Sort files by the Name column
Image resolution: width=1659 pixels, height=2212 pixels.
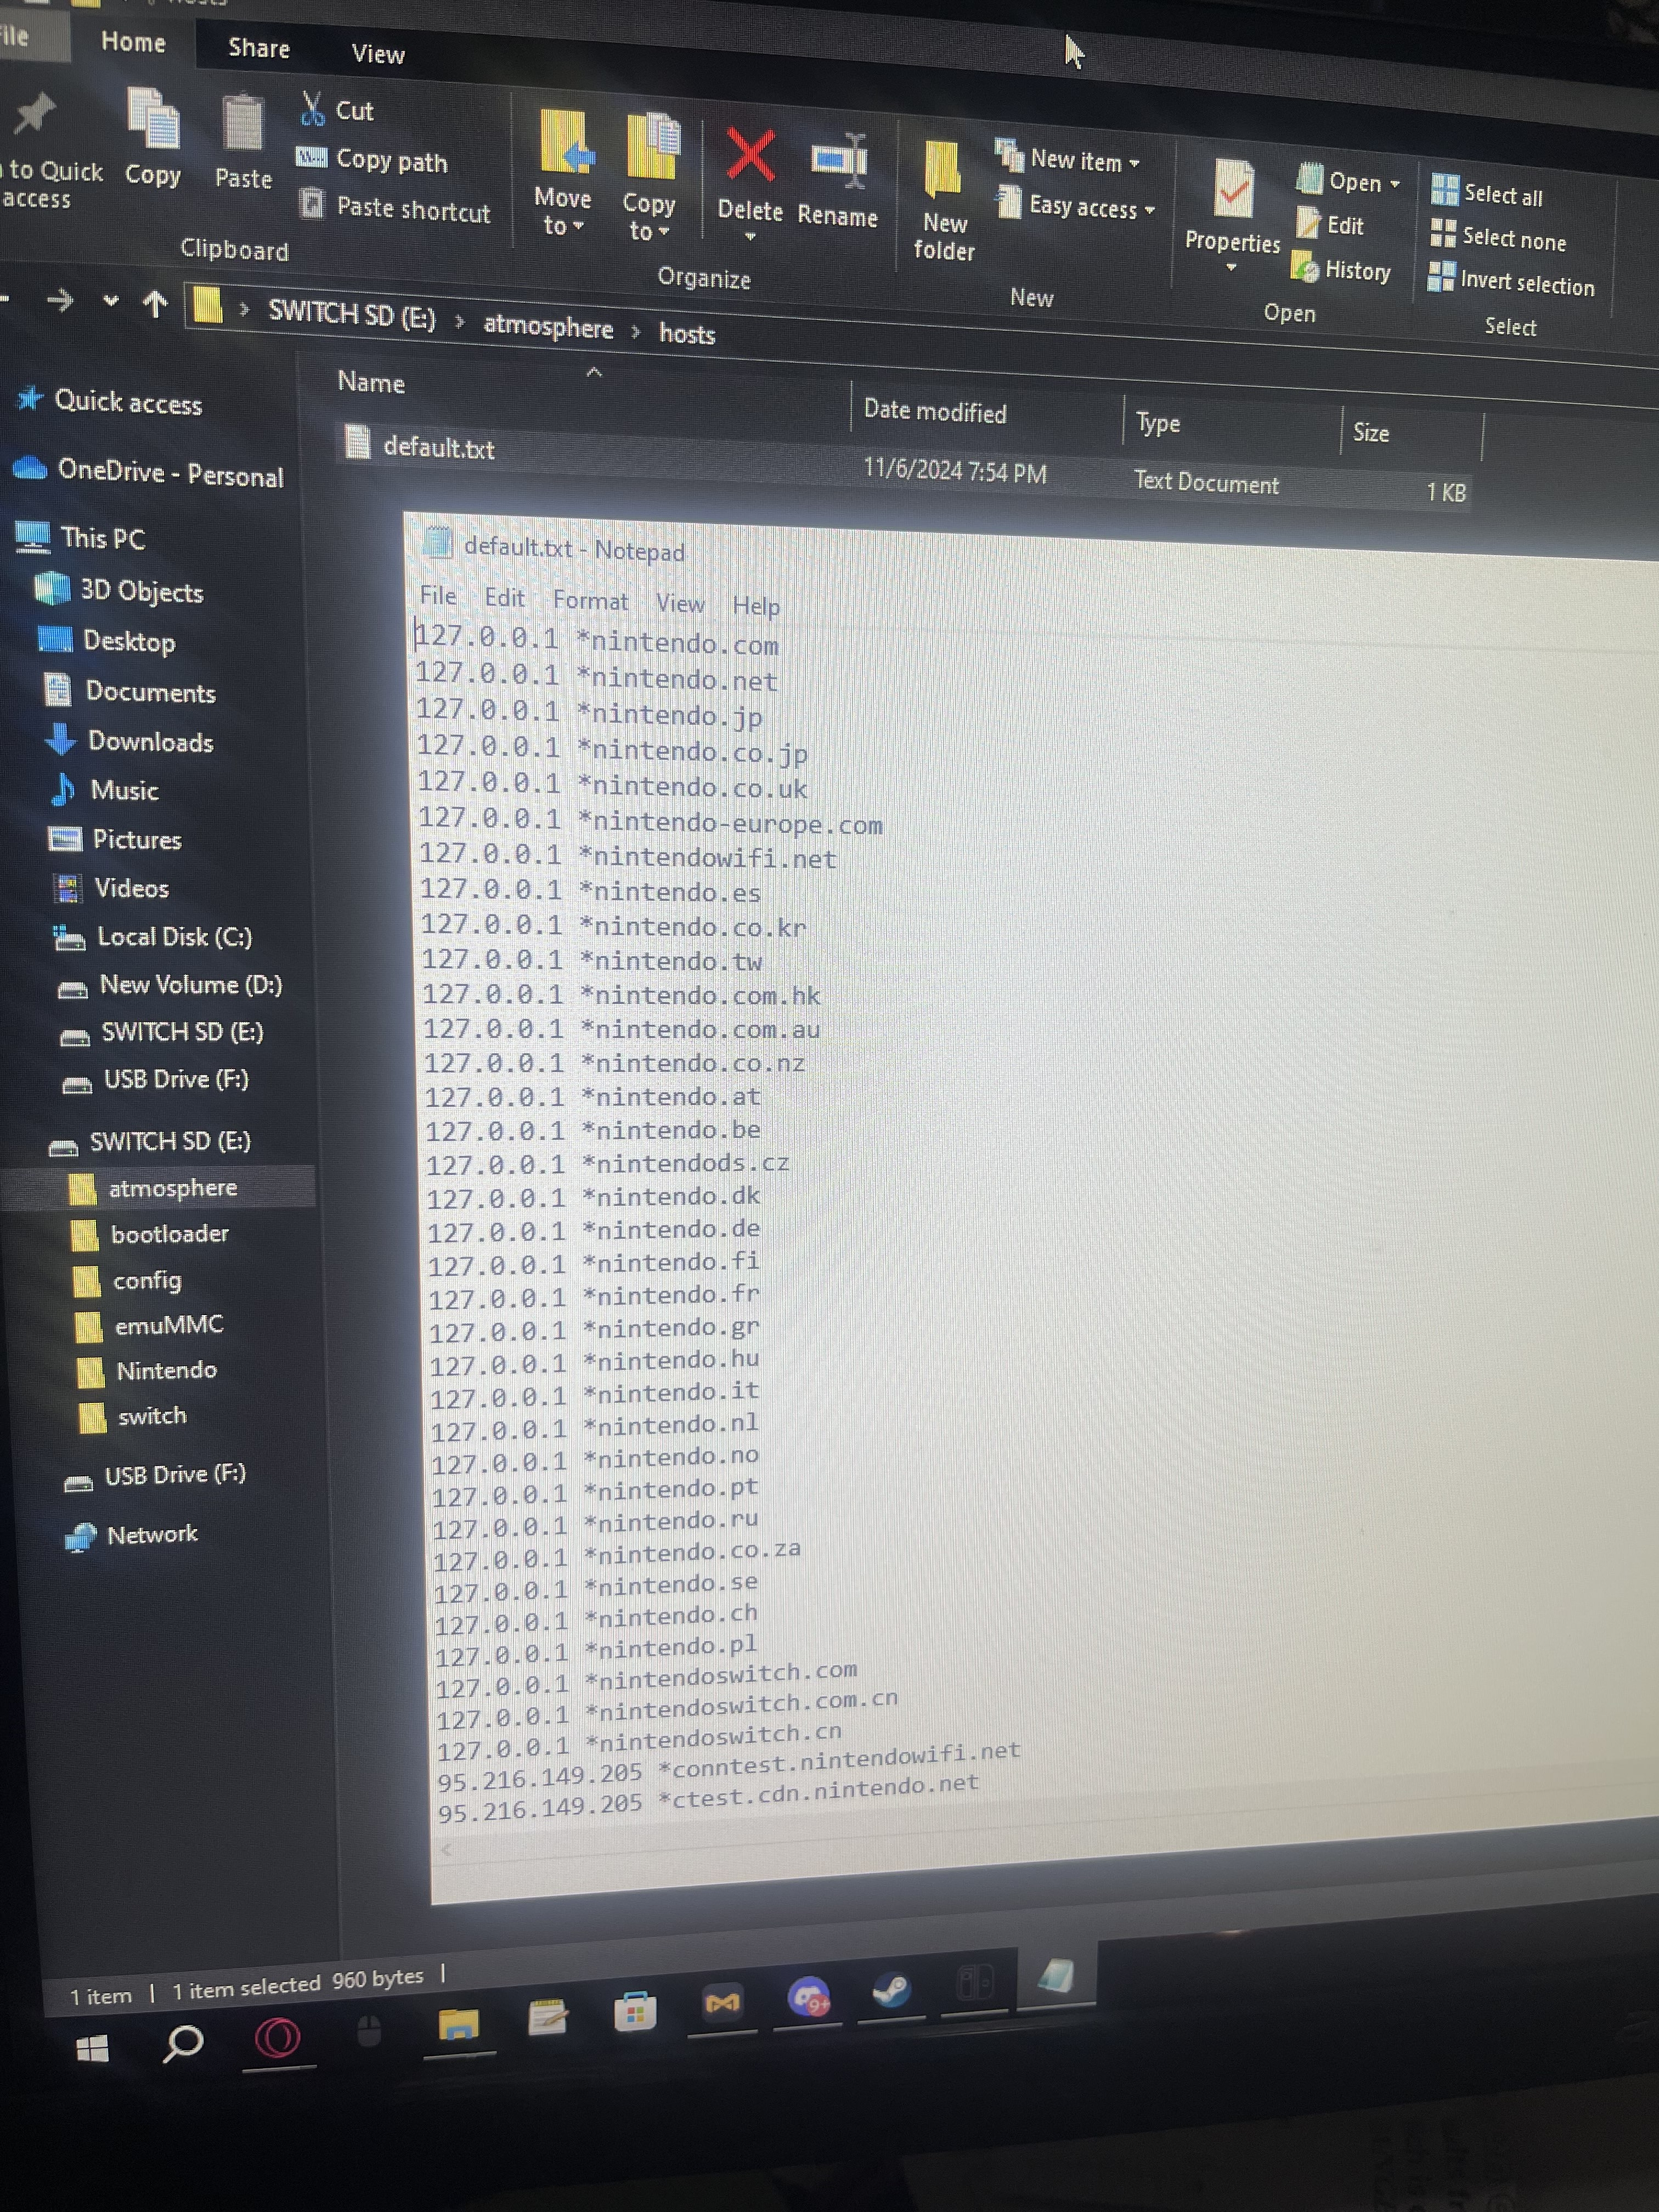click(371, 382)
